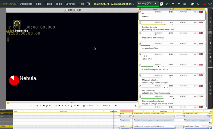Open the three-dot menu on cue 7
This screenshot has width=213, height=129.
(x=204, y=86)
